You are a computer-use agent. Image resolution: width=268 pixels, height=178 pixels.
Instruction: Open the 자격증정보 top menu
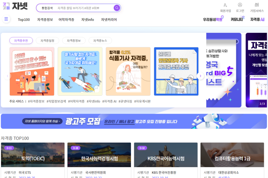45,20
